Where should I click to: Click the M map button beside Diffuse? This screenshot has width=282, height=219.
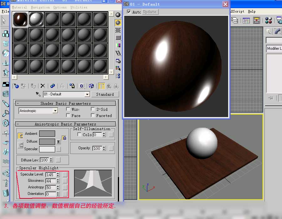59,142
